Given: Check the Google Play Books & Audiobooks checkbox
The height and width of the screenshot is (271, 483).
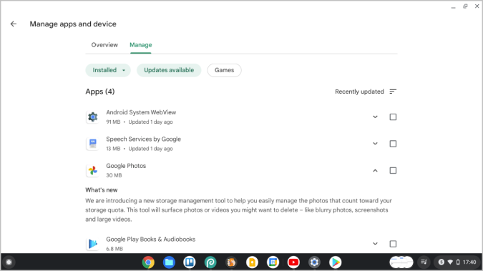Looking at the screenshot, I should point(393,244).
